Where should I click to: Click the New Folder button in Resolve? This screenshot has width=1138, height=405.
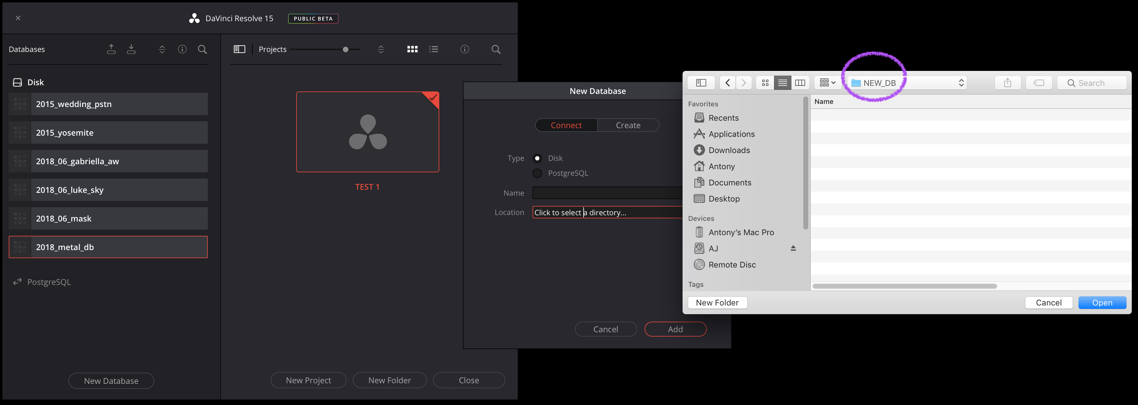pos(389,380)
